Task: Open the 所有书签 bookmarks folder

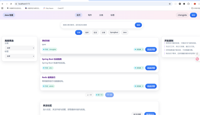Action: click(x=196, y=8)
